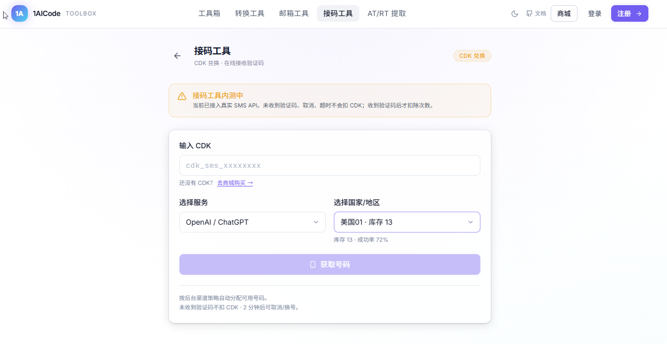Click the chevron on the 选择国家/地区 selector
This screenshot has height=344, width=667.
tap(471, 222)
